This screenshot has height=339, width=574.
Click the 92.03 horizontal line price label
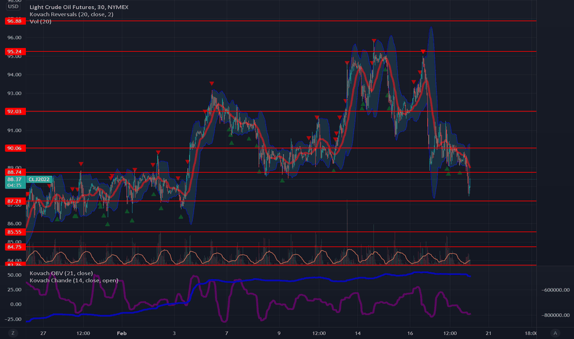tap(15, 112)
